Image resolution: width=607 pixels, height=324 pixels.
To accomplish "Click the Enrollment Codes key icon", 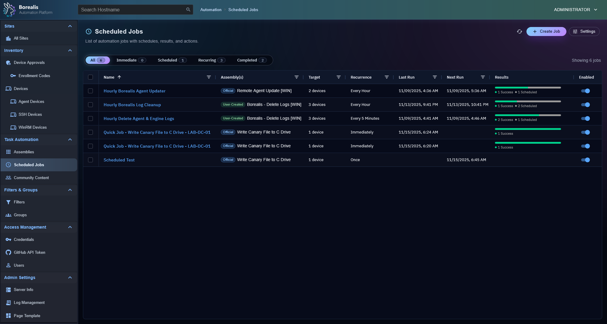I will click(x=13, y=76).
